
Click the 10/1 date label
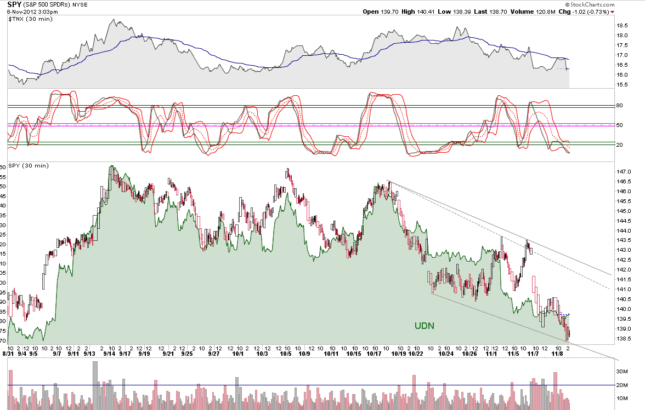click(238, 354)
